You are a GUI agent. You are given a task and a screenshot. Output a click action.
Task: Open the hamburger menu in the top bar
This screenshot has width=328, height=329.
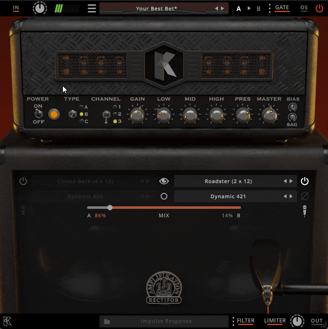click(92, 8)
